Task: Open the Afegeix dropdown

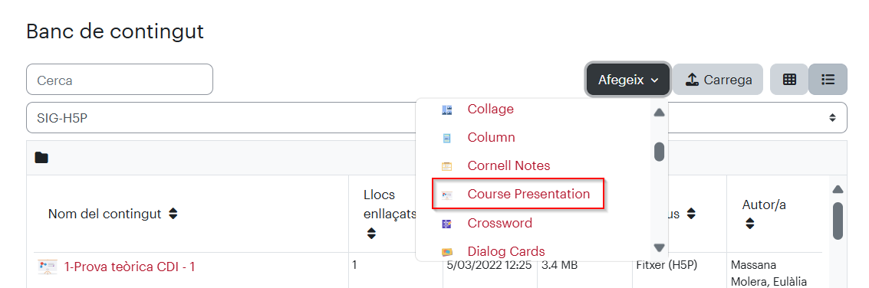Action: pyautogui.click(x=628, y=80)
